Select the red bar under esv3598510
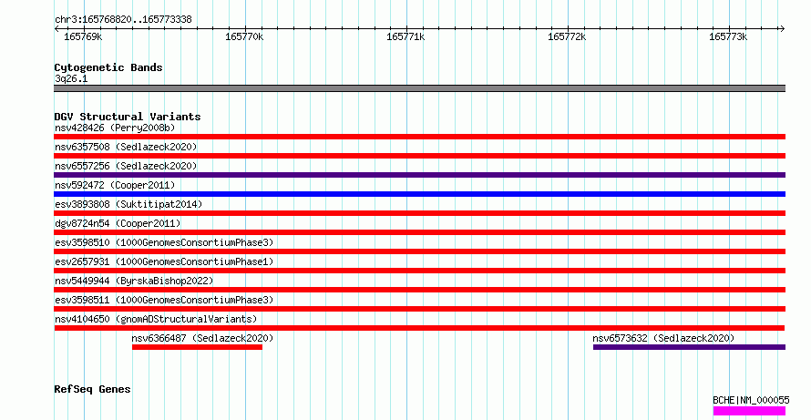This screenshot has width=811, height=420. tap(419, 251)
